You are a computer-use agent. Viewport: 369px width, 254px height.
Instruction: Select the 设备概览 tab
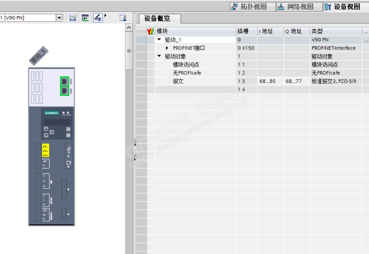pyautogui.click(x=160, y=19)
